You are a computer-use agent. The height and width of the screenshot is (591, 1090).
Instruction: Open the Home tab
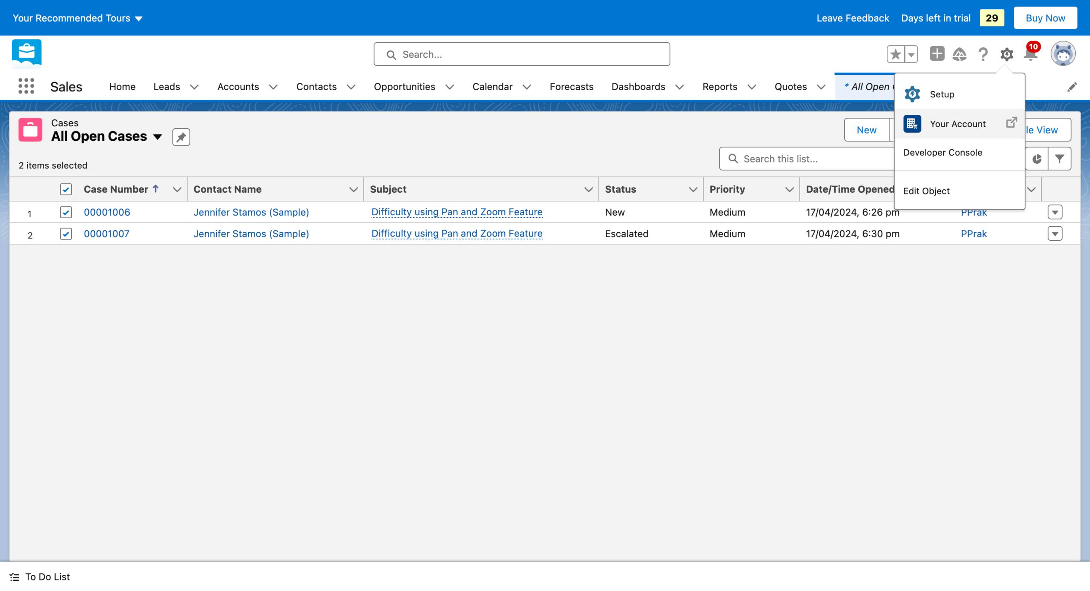(x=122, y=87)
